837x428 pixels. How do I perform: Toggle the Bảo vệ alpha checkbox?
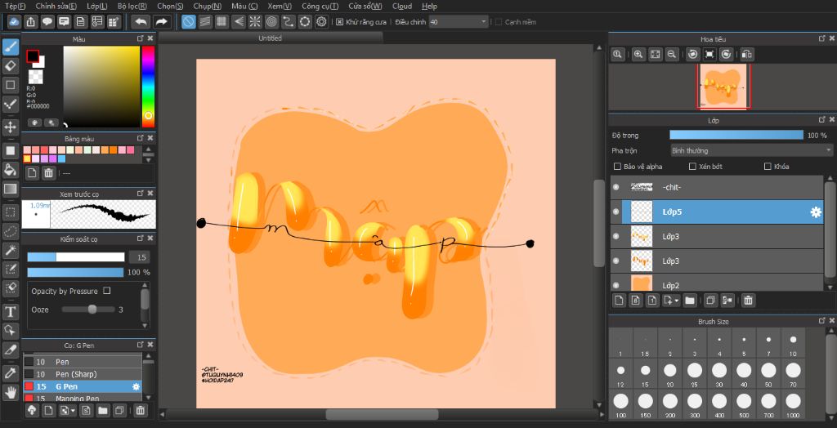point(618,167)
